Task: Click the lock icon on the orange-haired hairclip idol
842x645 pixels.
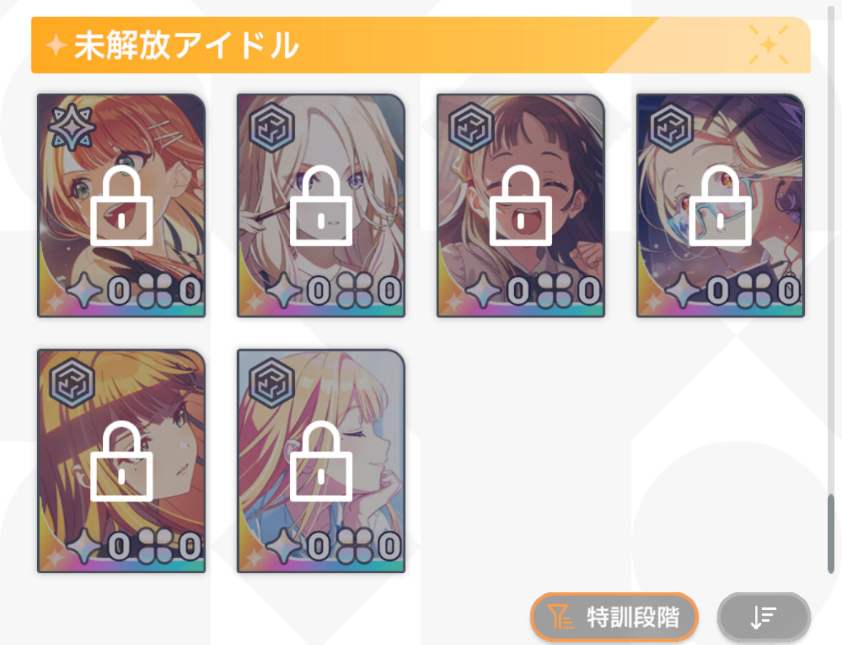Action: [x=121, y=205]
